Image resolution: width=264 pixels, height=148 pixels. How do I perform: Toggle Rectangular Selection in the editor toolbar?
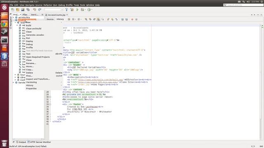[x=102, y=19]
